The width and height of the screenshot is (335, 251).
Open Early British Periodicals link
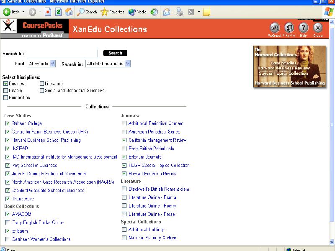(151, 149)
